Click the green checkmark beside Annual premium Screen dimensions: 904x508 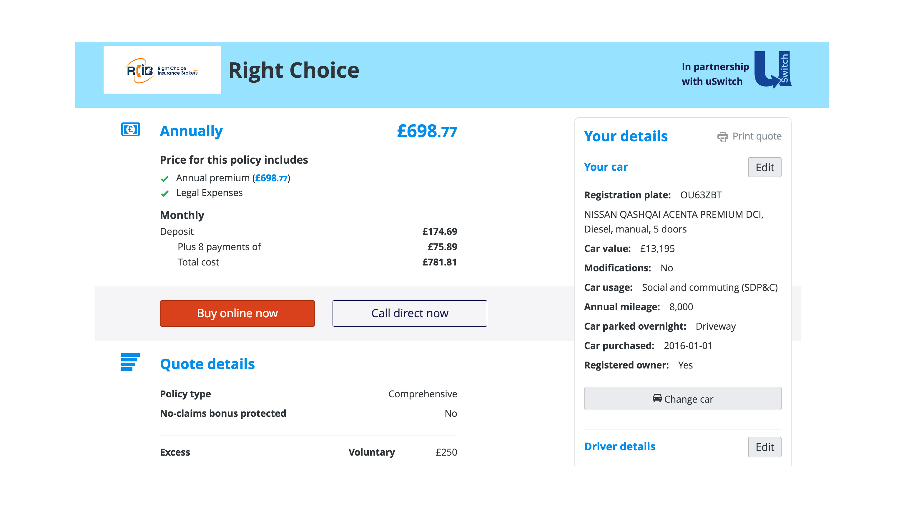[x=164, y=179]
